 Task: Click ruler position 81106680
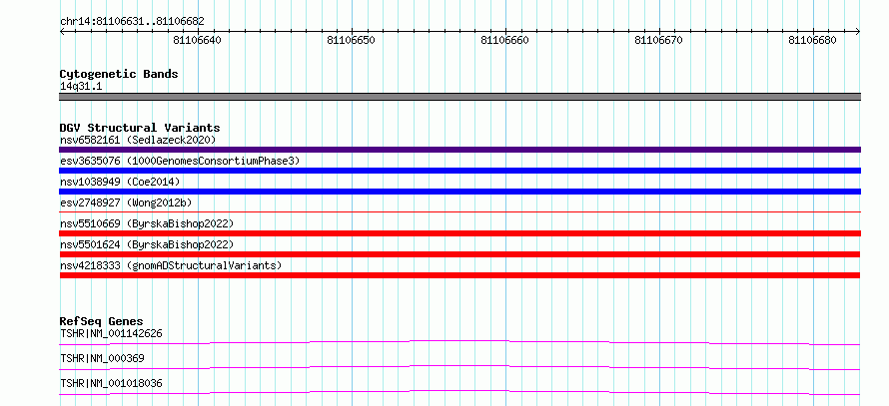click(812, 40)
